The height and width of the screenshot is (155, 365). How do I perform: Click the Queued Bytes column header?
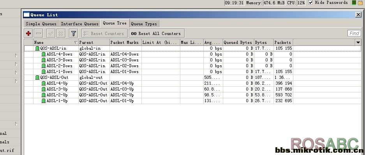[239, 42]
